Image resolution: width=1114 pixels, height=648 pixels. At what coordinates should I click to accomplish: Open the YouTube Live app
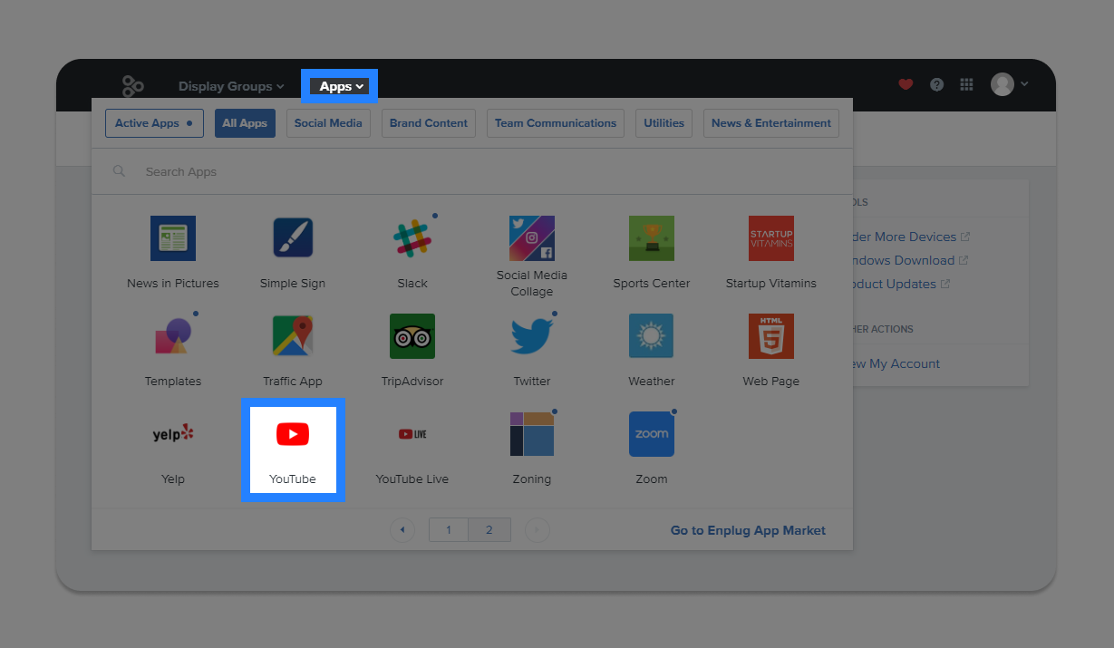(x=412, y=434)
